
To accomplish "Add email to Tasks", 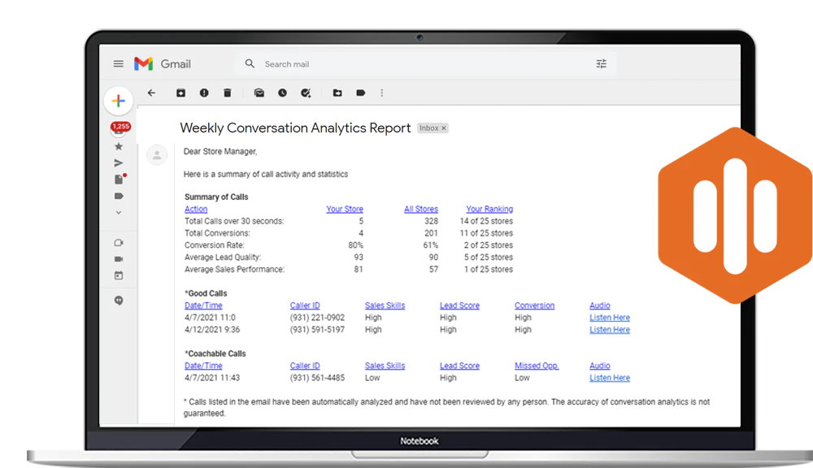I will 306,93.
